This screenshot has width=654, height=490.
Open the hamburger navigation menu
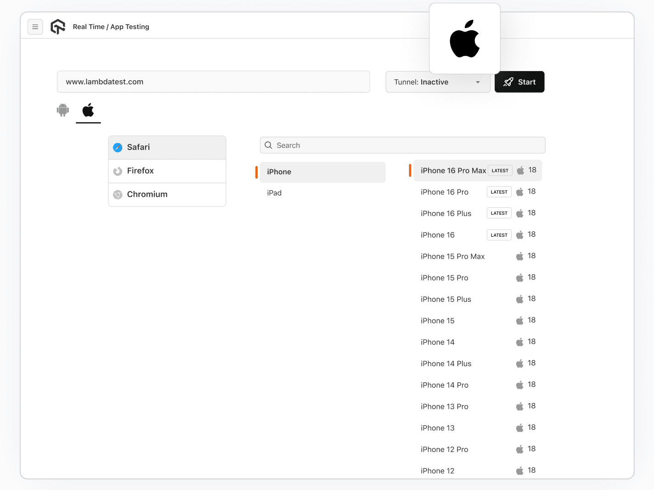point(35,27)
